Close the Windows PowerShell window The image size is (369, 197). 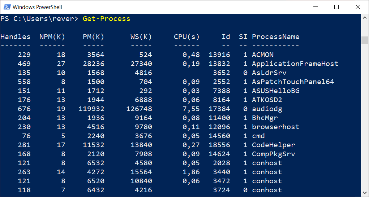358,7
